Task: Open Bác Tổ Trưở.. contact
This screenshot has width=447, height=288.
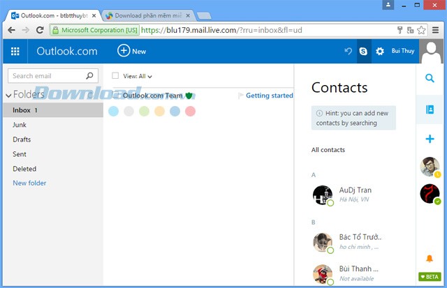Action: (355, 242)
